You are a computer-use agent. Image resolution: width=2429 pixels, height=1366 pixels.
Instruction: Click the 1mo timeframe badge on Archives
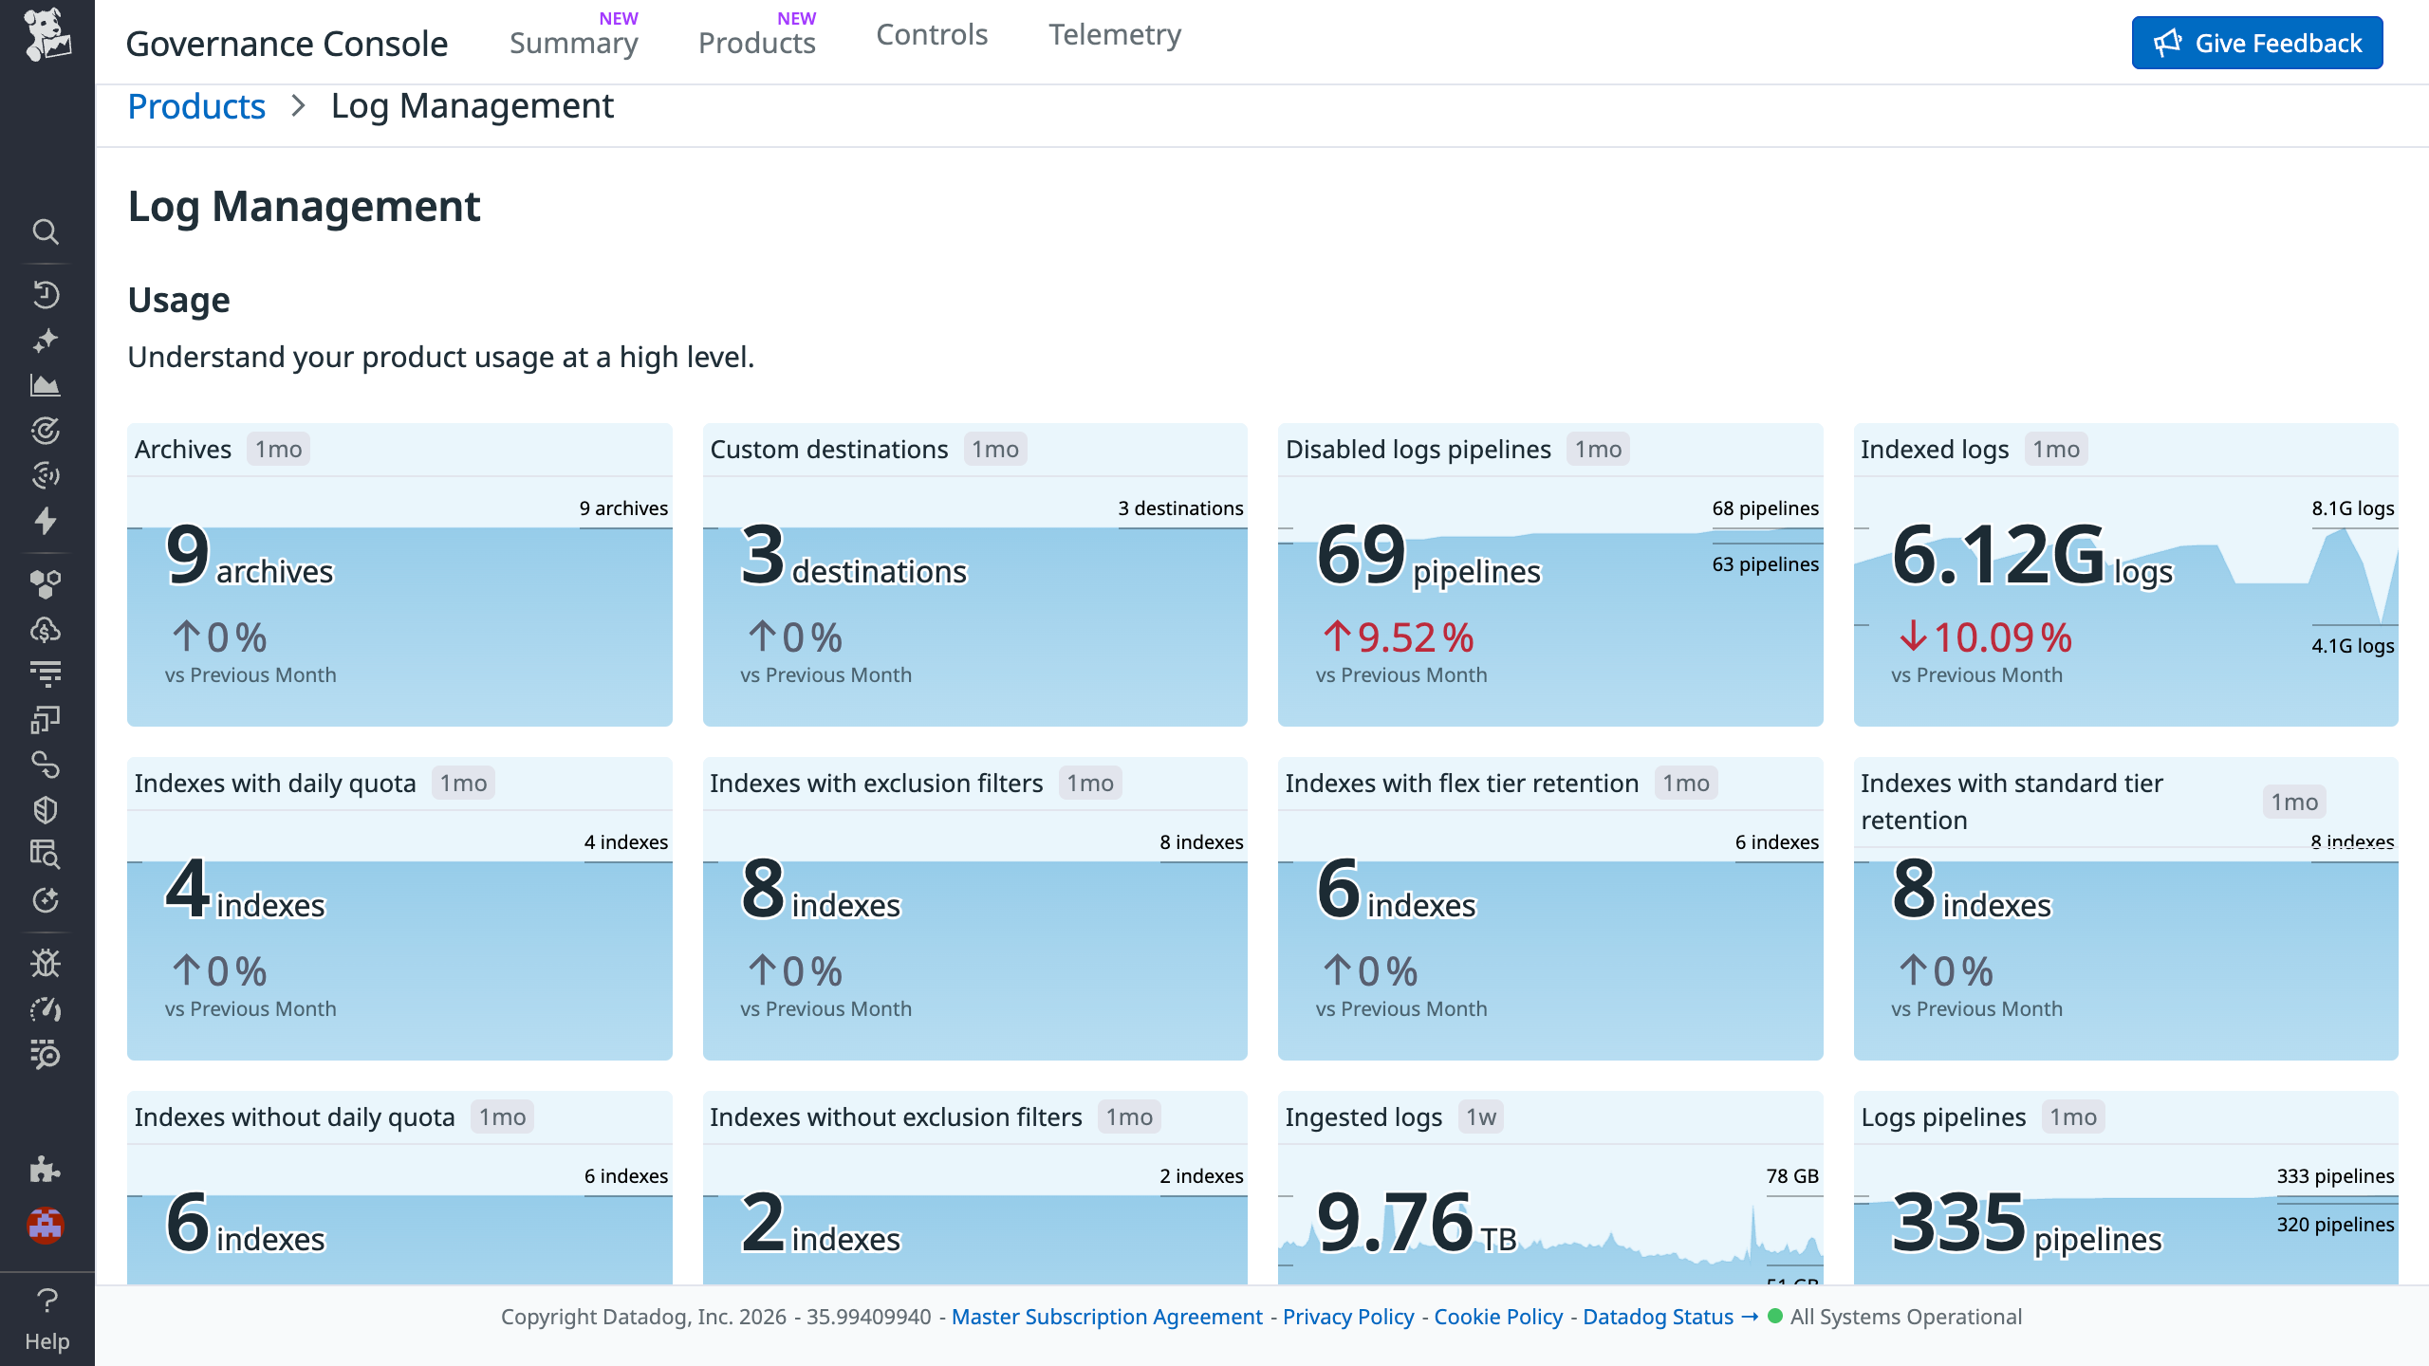(x=278, y=450)
